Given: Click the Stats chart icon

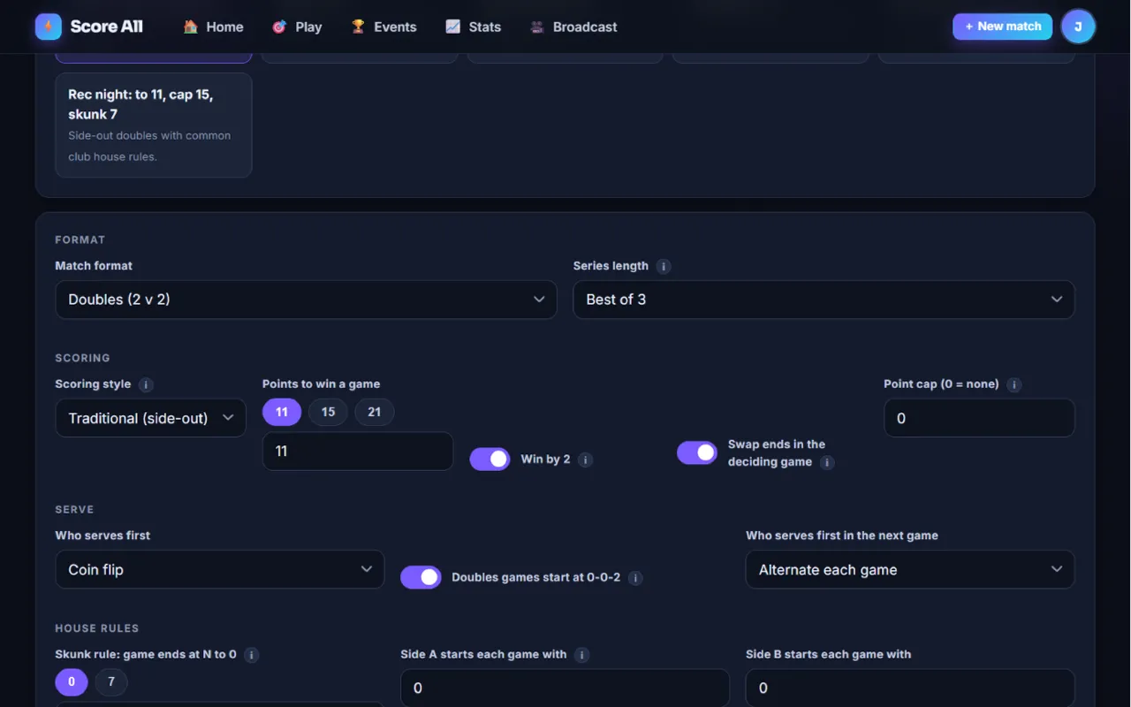Looking at the screenshot, I should 452,27.
